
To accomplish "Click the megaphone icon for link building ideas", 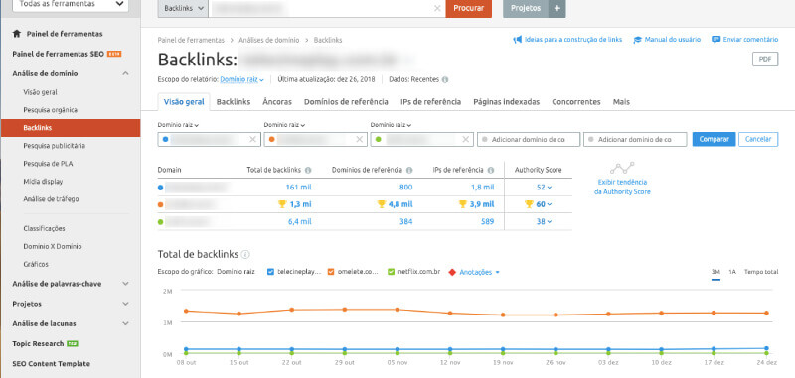I will 517,40.
